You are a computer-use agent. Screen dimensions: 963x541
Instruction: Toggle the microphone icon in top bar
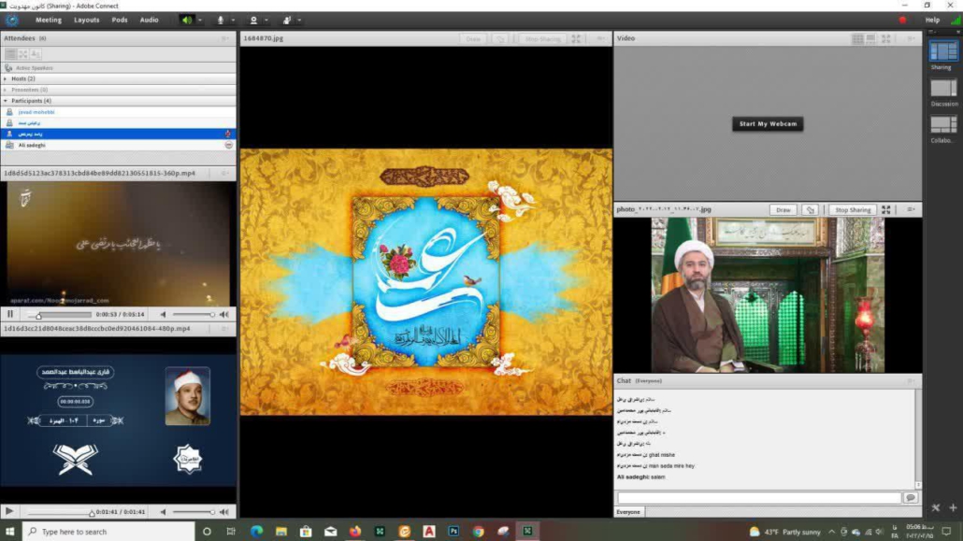click(221, 21)
